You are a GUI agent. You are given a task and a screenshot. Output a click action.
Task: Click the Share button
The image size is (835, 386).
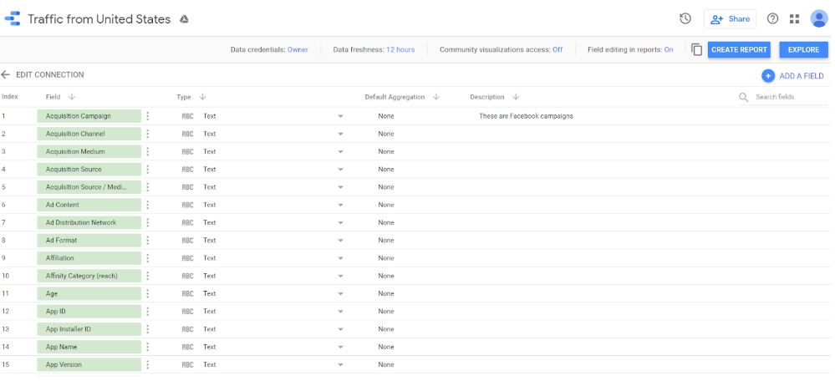tap(730, 18)
